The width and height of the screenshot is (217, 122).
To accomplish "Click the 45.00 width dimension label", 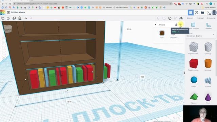I will tap(69, 102).
